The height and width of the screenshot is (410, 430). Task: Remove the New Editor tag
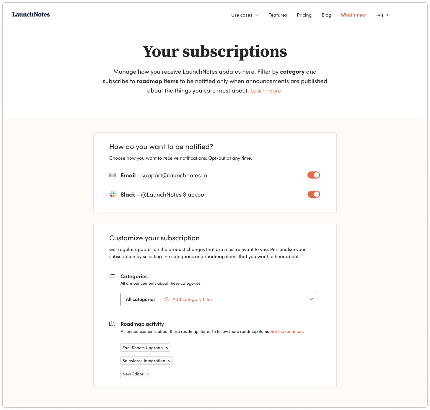point(147,374)
